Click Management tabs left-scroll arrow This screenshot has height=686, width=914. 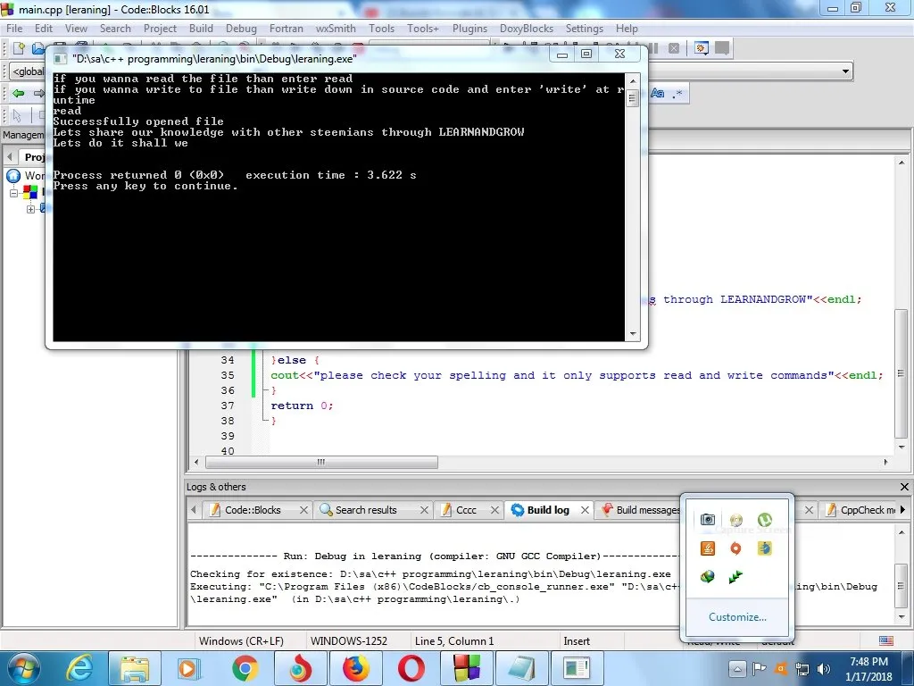(9, 157)
